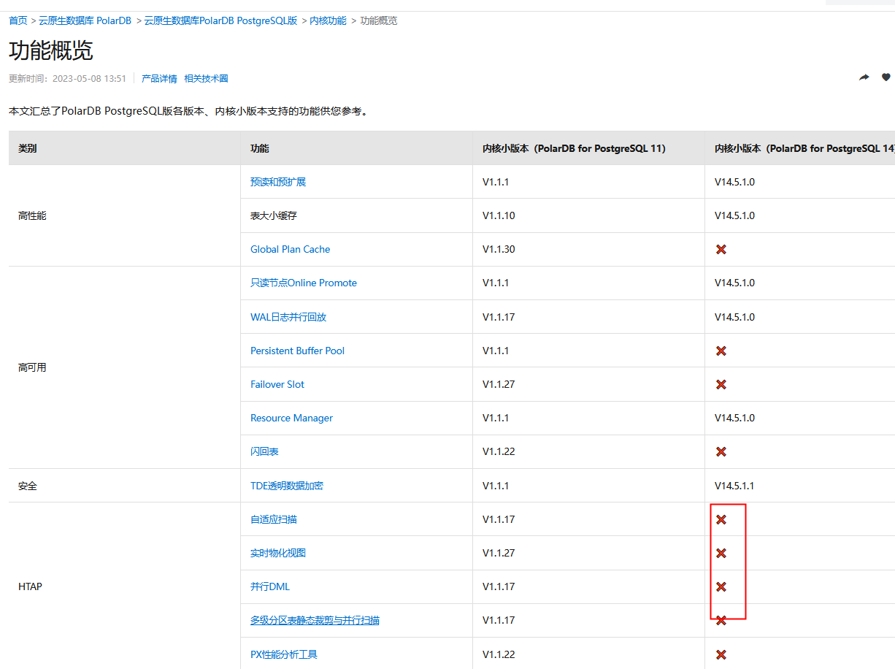Click V1.1.22 in the PX性能分析工具 row
The image size is (895, 669).
click(499, 654)
